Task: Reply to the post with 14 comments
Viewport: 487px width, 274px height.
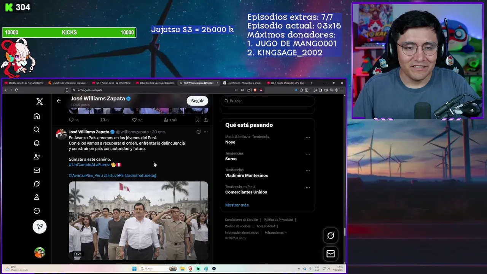Action: (x=73, y=120)
